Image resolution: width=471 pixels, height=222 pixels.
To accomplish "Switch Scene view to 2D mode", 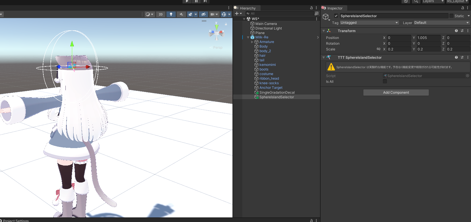I will click(161, 14).
